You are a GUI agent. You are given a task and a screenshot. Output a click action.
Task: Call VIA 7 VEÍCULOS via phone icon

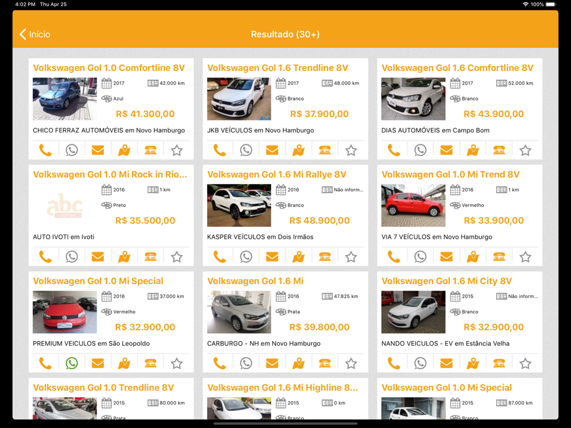(x=394, y=257)
